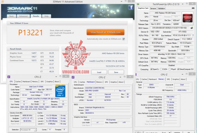Open SPD tab in CPU-Z Mainboard window
197x133 pixels.
[106, 82]
